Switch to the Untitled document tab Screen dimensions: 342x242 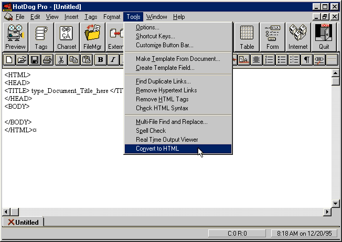[23, 222]
